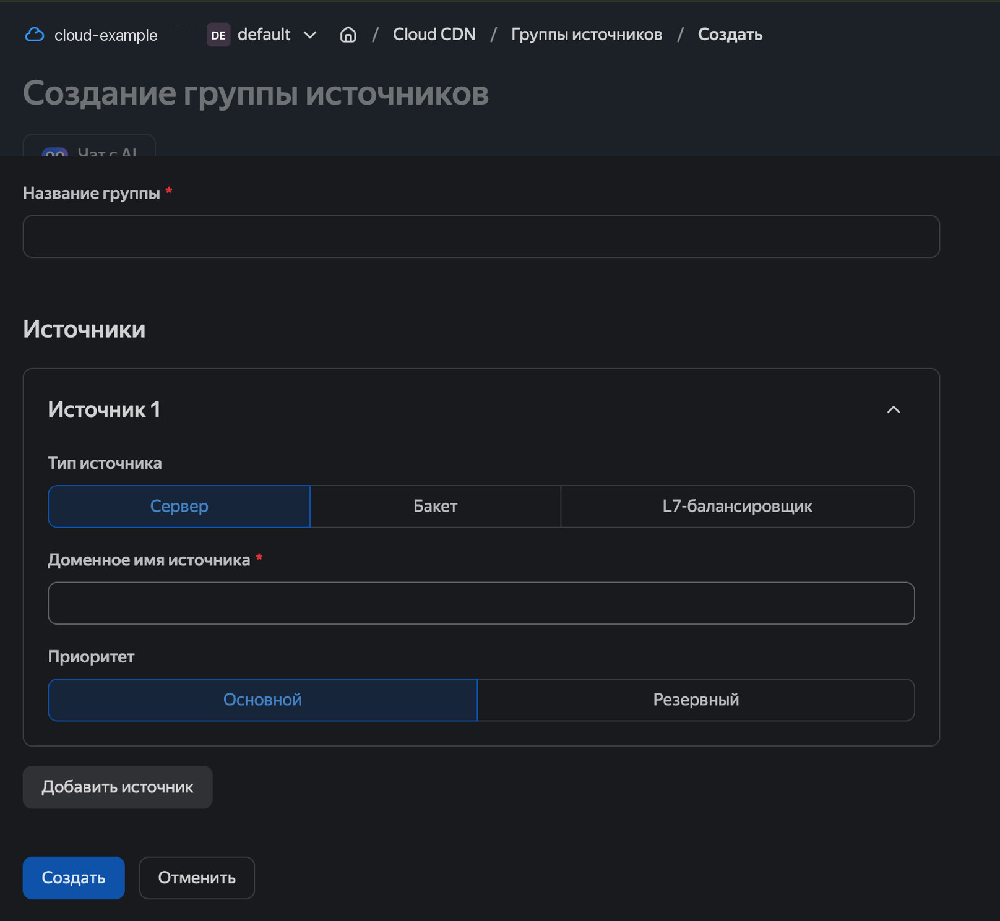Open the cloud-example cloud name
The width and height of the screenshot is (1000, 921).
(106, 35)
